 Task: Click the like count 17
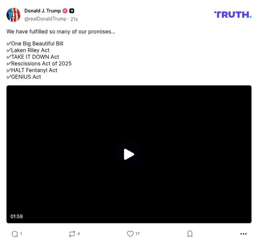click(138, 234)
